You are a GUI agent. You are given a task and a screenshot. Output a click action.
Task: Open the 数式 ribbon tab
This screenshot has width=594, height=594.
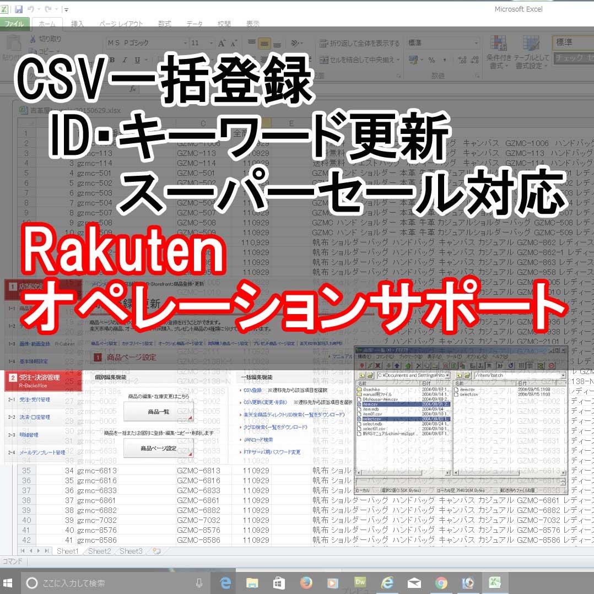pyautogui.click(x=164, y=24)
